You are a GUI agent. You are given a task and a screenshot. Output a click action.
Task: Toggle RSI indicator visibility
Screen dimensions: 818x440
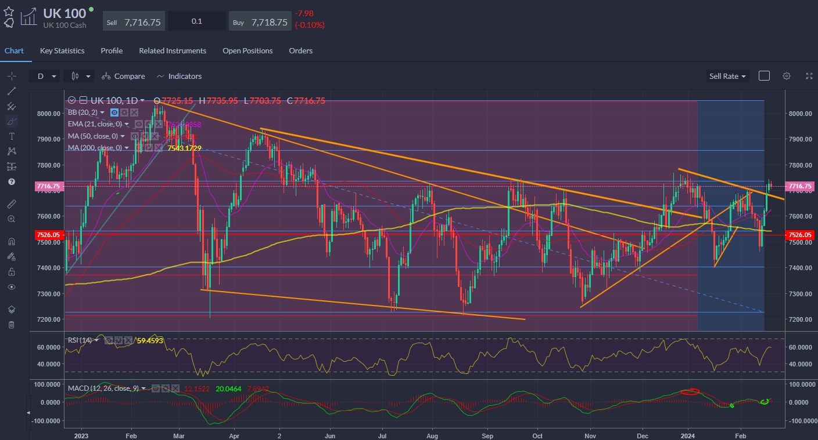point(109,340)
